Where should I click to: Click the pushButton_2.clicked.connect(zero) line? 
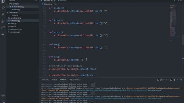[72, 69]
